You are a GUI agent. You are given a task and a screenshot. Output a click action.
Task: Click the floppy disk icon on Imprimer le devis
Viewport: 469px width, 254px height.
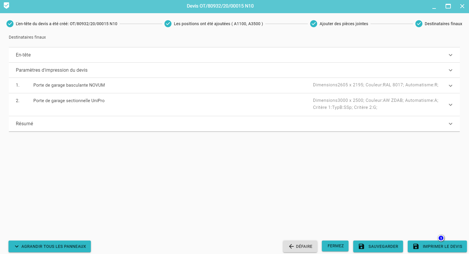click(416, 246)
